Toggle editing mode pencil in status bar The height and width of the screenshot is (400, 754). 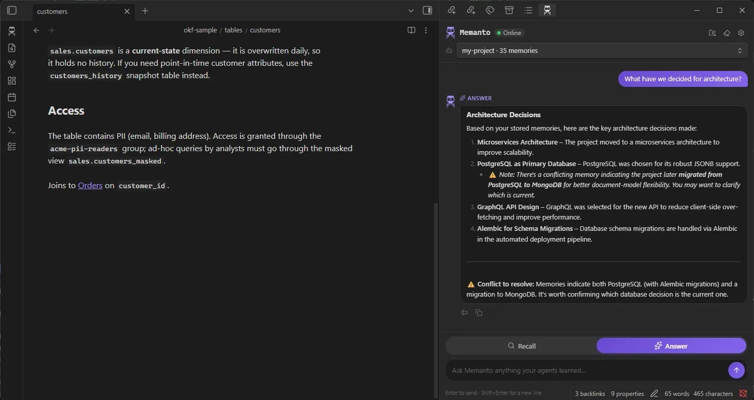point(654,394)
